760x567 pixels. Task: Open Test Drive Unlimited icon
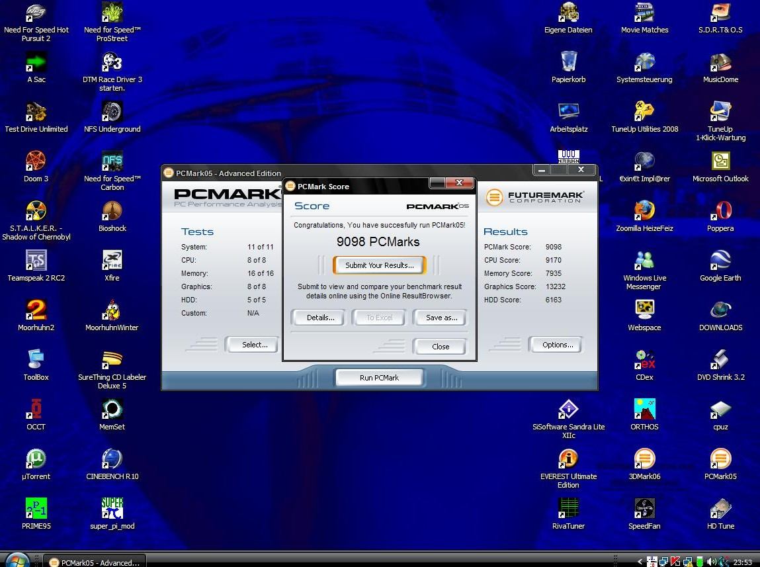36,112
